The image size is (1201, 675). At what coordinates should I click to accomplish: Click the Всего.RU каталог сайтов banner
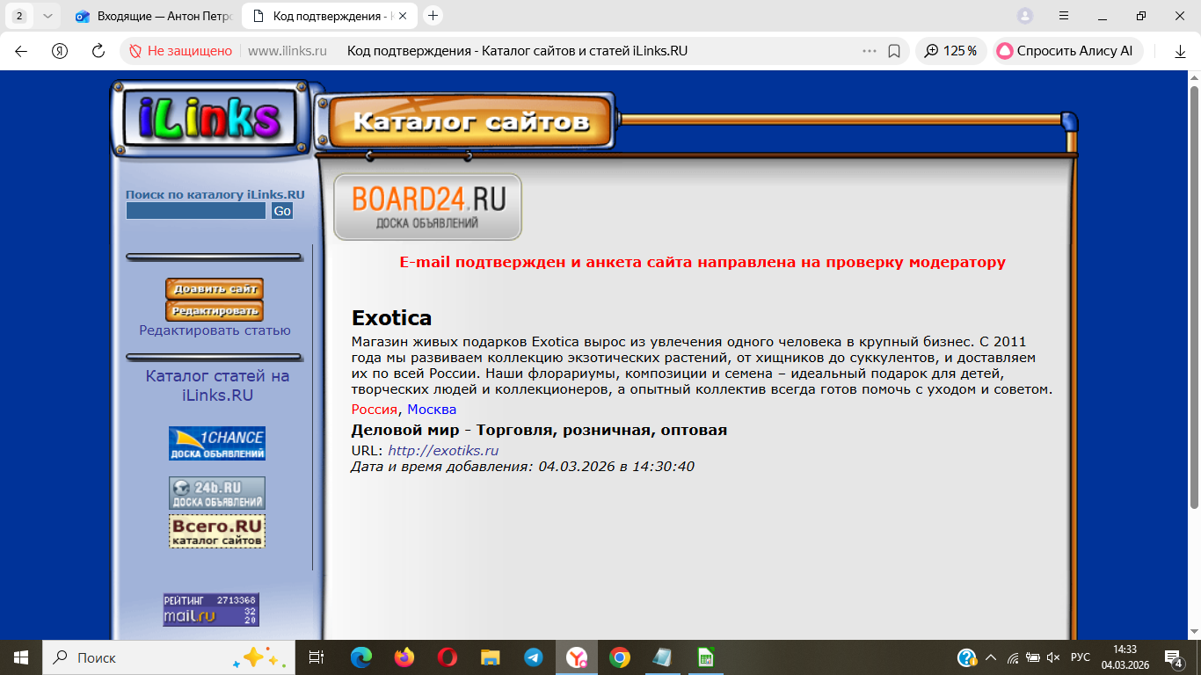217,531
